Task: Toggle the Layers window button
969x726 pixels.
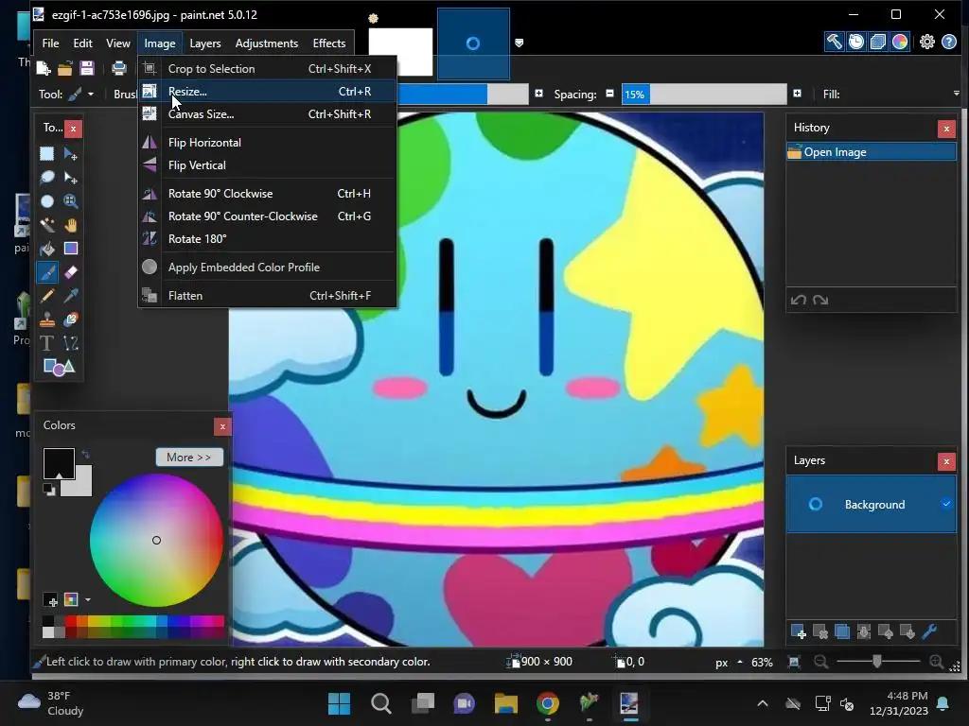Action: point(877,42)
